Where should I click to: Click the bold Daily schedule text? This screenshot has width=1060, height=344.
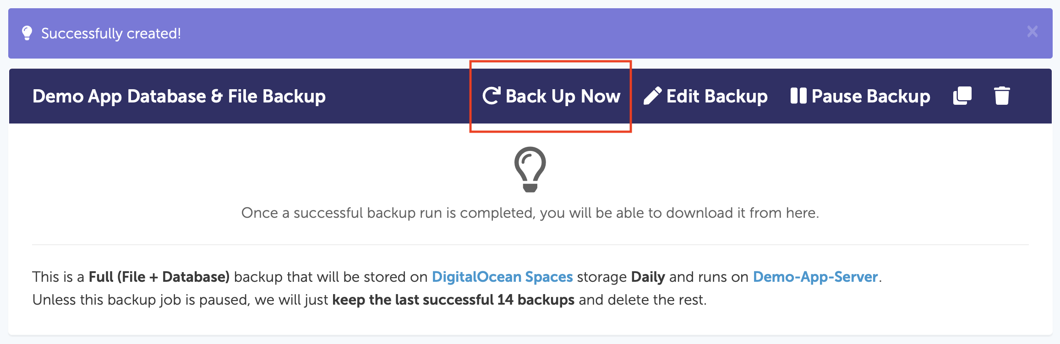click(648, 277)
